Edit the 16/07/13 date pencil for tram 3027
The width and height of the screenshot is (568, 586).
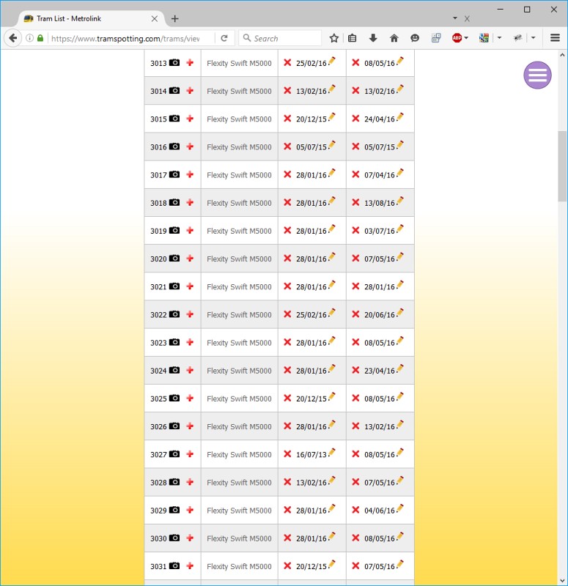[332, 453]
